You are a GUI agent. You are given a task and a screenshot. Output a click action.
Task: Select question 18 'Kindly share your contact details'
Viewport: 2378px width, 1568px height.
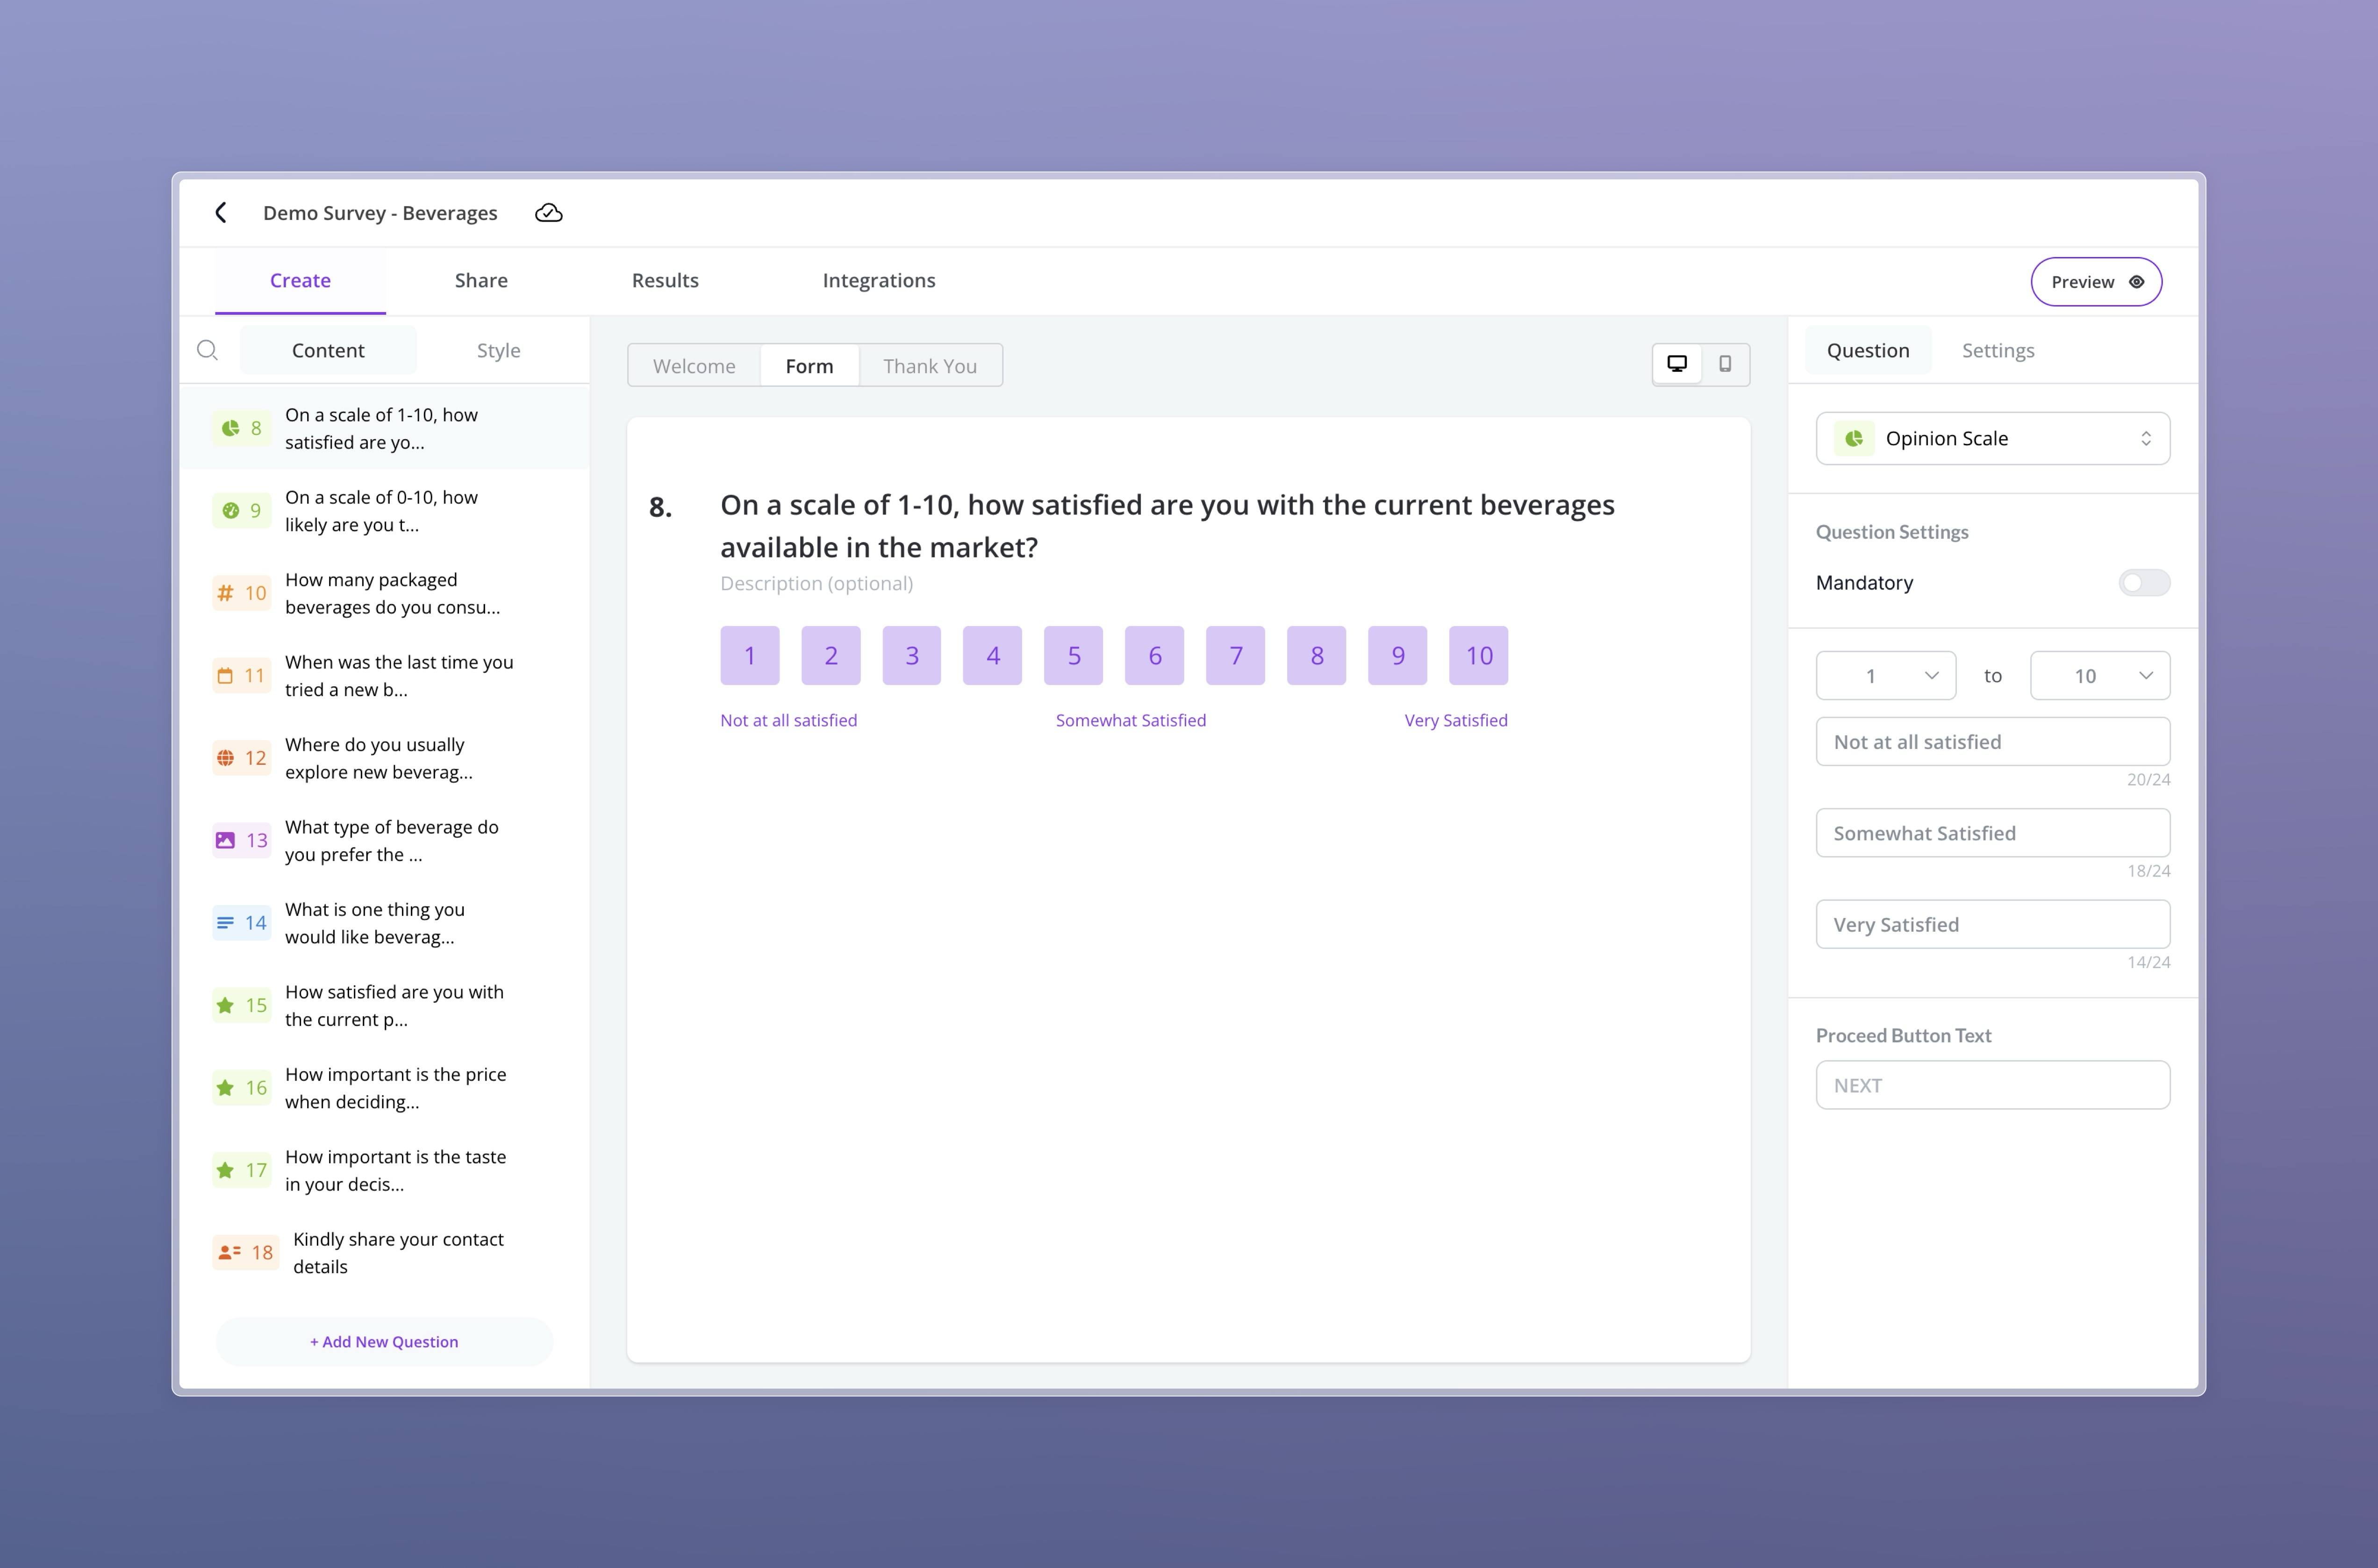(385, 1252)
